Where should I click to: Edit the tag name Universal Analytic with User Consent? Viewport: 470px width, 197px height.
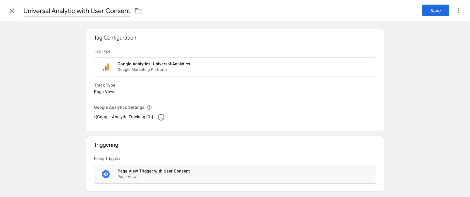pyautogui.click(x=77, y=11)
